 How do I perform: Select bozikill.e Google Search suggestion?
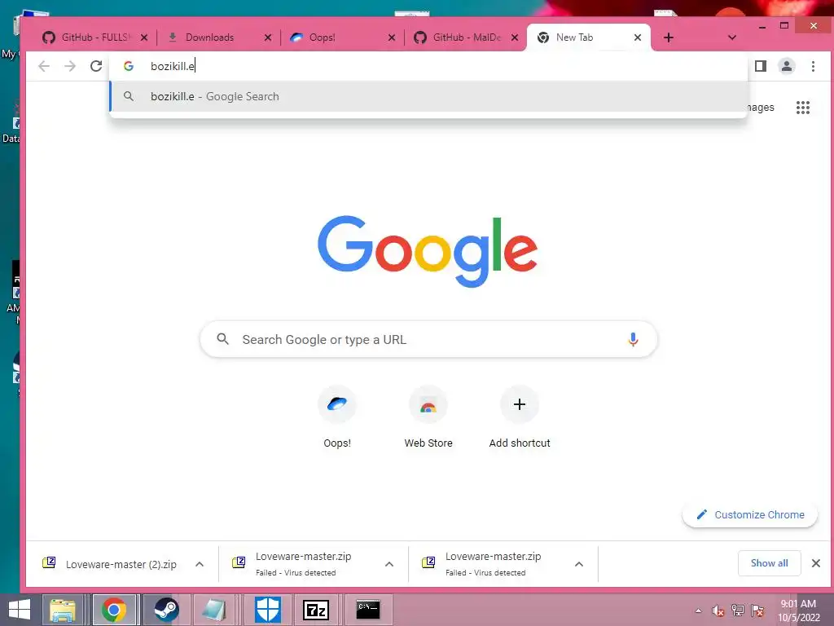[x=428, y=96]
